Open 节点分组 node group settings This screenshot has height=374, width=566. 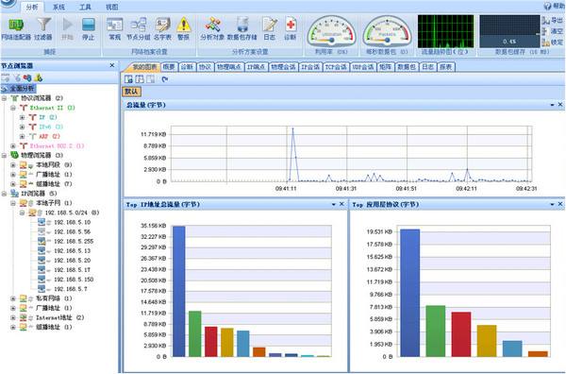pos(139,29)
